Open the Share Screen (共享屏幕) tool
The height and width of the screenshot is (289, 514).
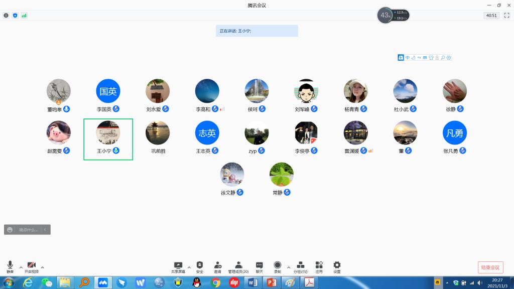pos(178,266)
